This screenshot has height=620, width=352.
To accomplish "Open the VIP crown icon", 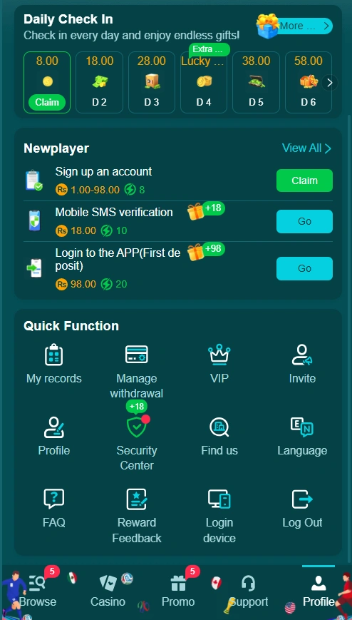I will [x=219, y=355].
